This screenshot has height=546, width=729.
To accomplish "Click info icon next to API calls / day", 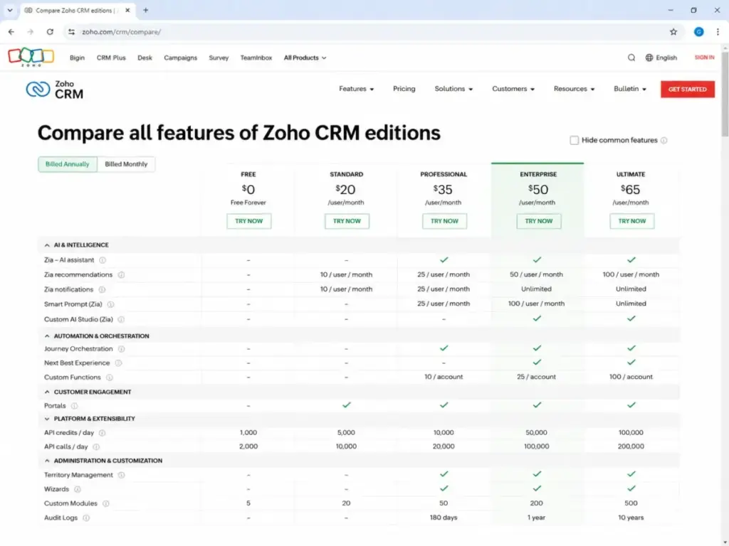I will [96, 447].
